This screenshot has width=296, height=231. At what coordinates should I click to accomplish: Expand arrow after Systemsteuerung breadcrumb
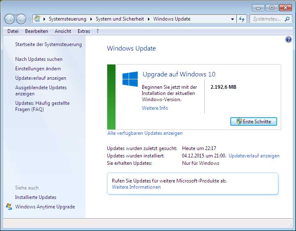[x=91, y=19]
